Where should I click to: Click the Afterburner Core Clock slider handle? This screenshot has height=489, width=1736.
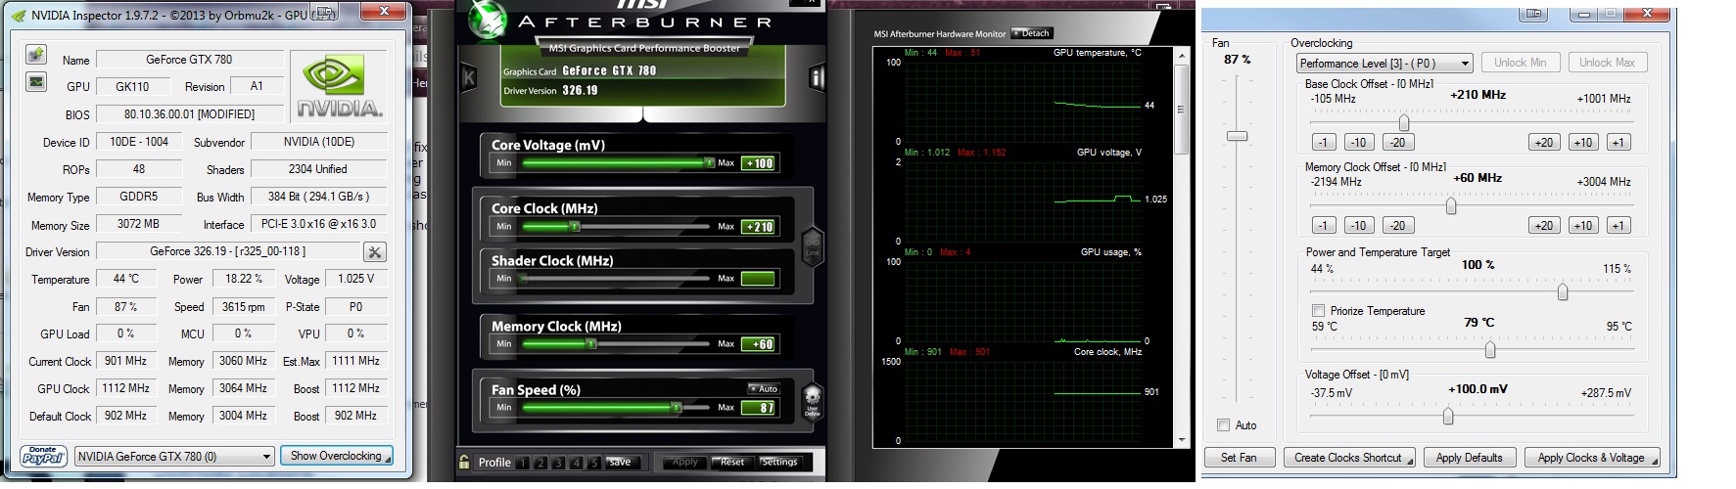coord(575,227)
